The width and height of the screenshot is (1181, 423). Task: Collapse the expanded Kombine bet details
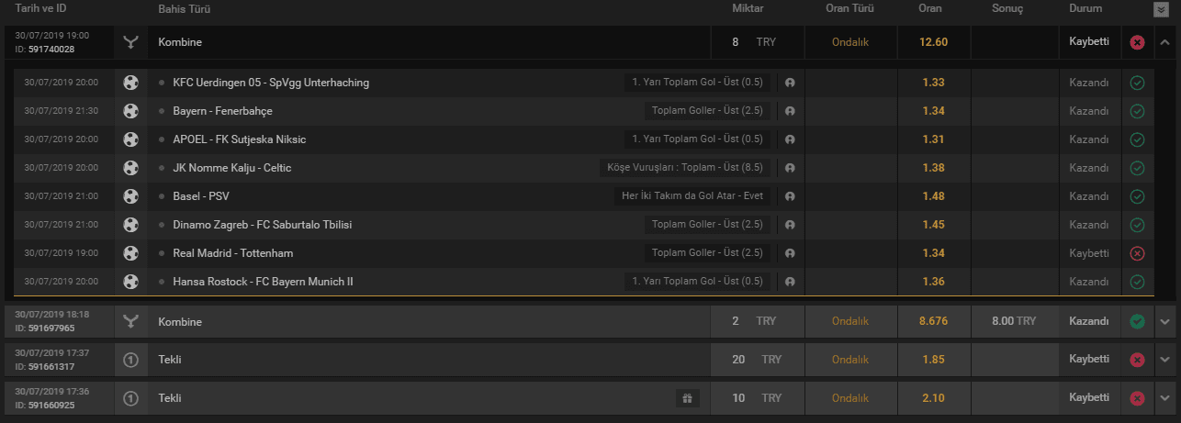(1164, 42)
